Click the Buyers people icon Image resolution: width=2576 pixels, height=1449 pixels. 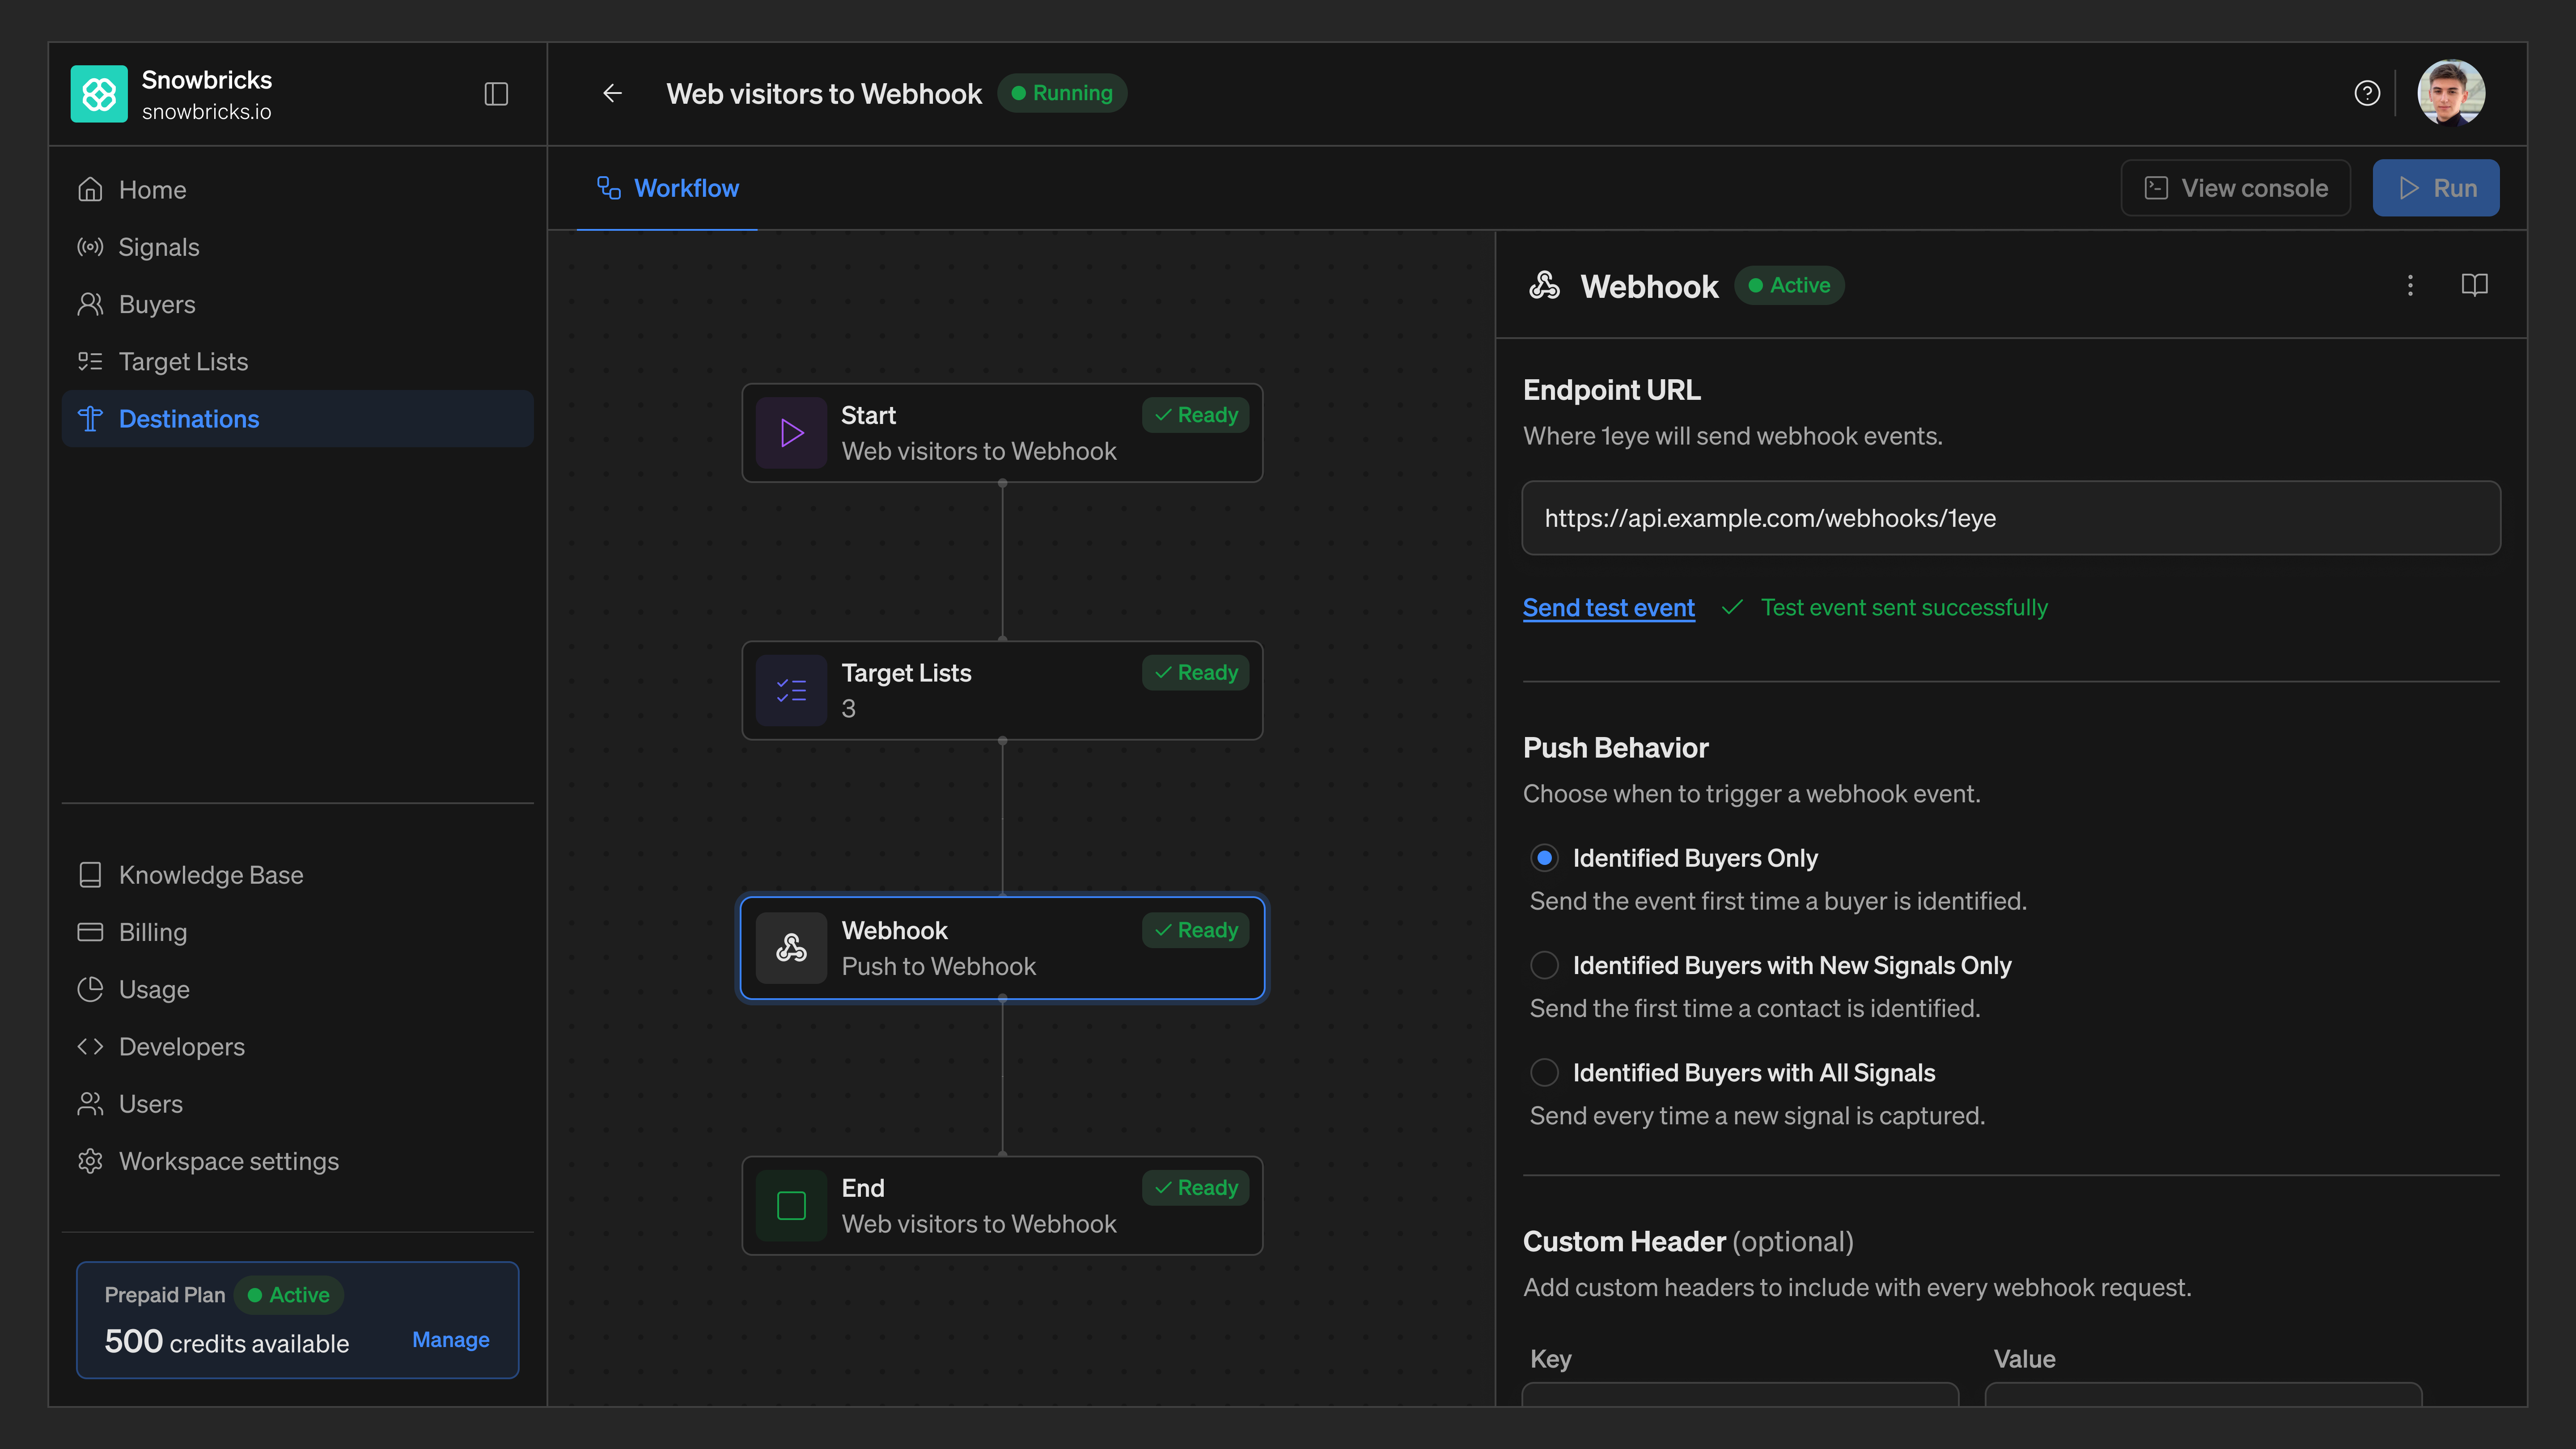coord(90,304)
